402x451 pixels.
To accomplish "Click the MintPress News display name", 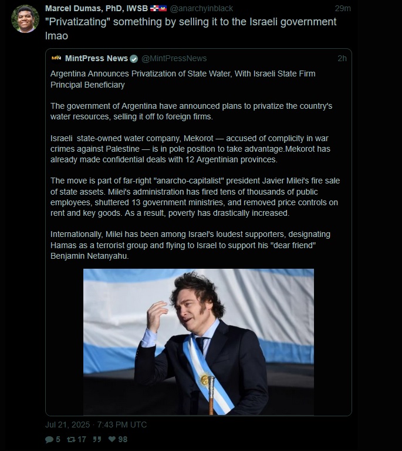I will 96,58.
